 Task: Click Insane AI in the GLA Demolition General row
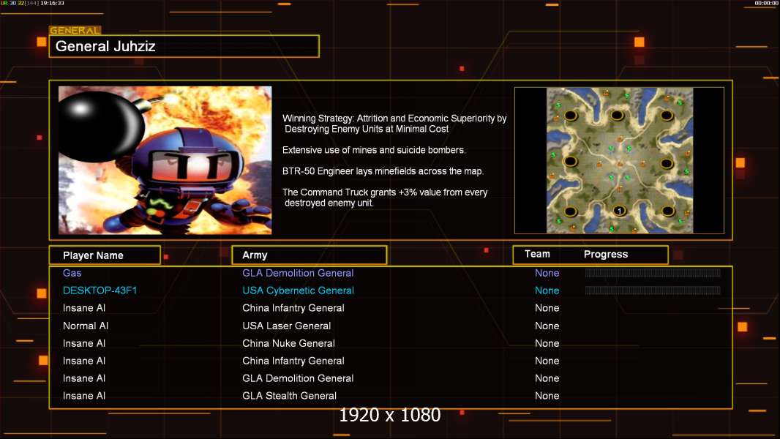tap(84, 378)
